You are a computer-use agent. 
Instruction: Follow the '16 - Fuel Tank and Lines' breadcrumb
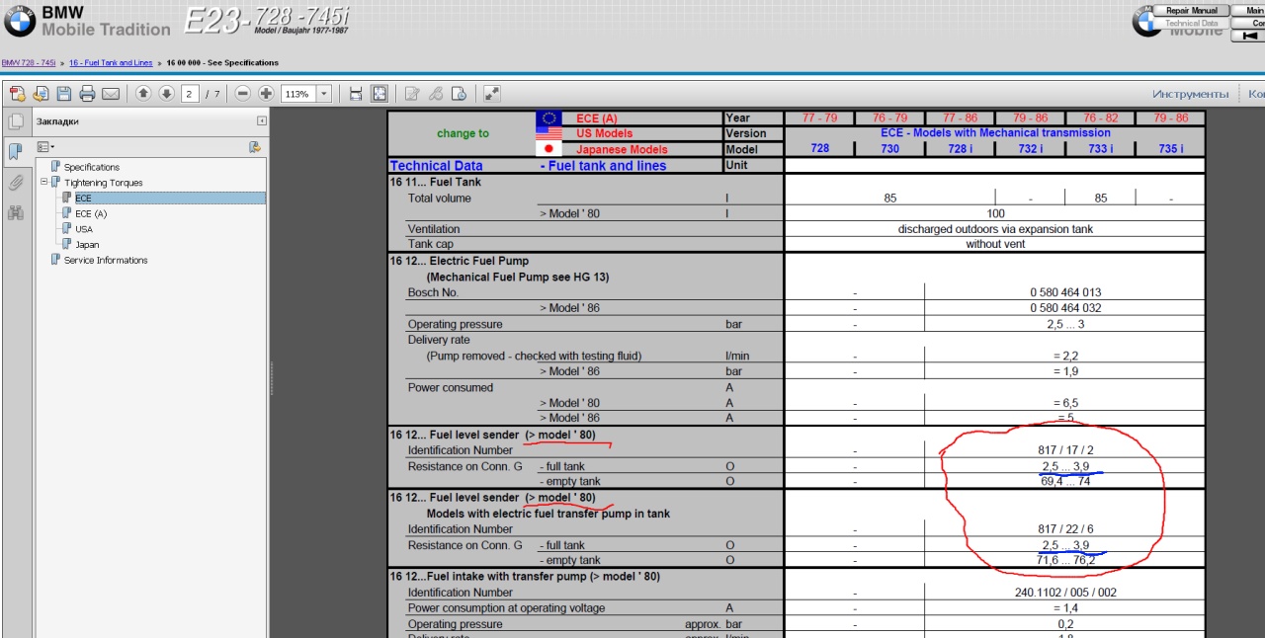pyautogui.click(x=111, y=63)
